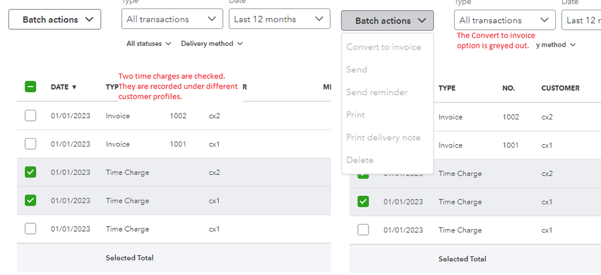Check the last left Time Charge checkbox

[x=30, y=229]
